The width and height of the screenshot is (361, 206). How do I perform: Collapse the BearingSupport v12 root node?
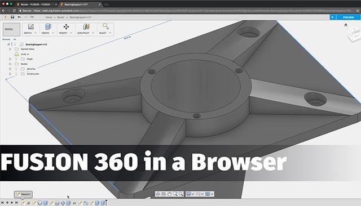[8, 44]
